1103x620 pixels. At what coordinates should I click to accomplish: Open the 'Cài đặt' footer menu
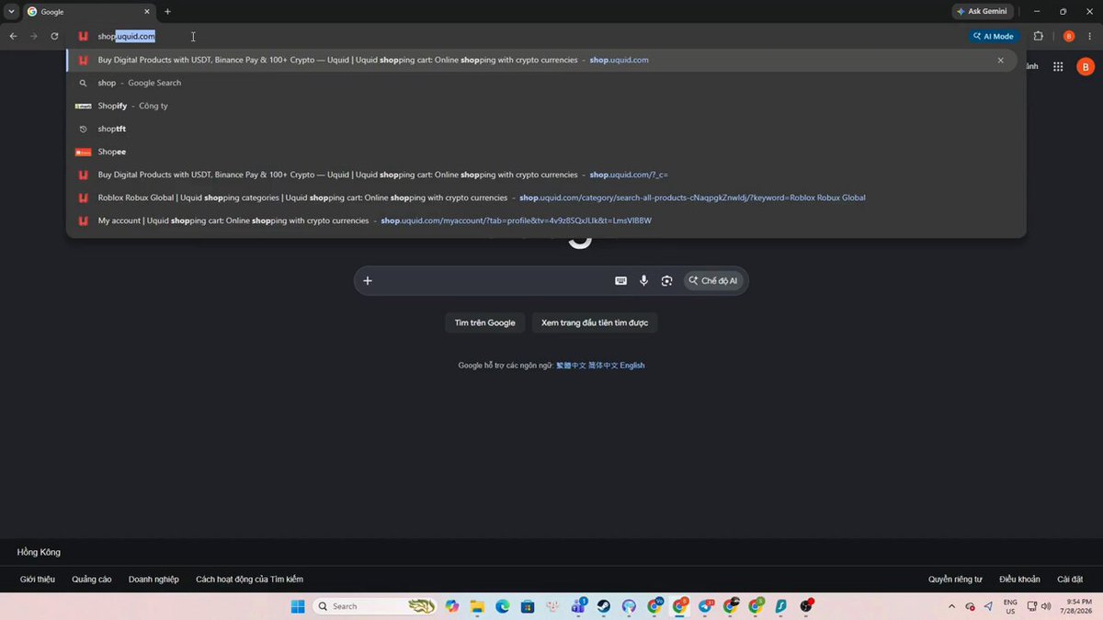click(1070, 580)
